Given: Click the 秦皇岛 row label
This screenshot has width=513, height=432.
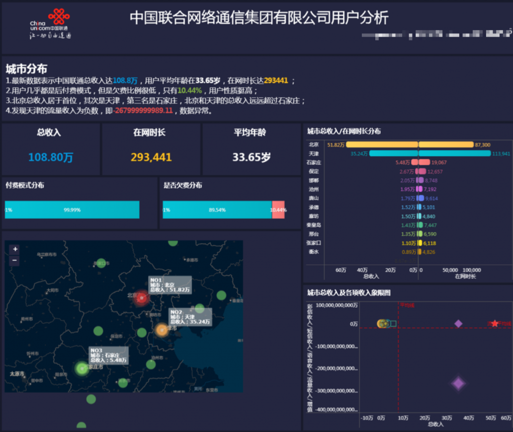Looking at the screenshot, I should [314, 225].
